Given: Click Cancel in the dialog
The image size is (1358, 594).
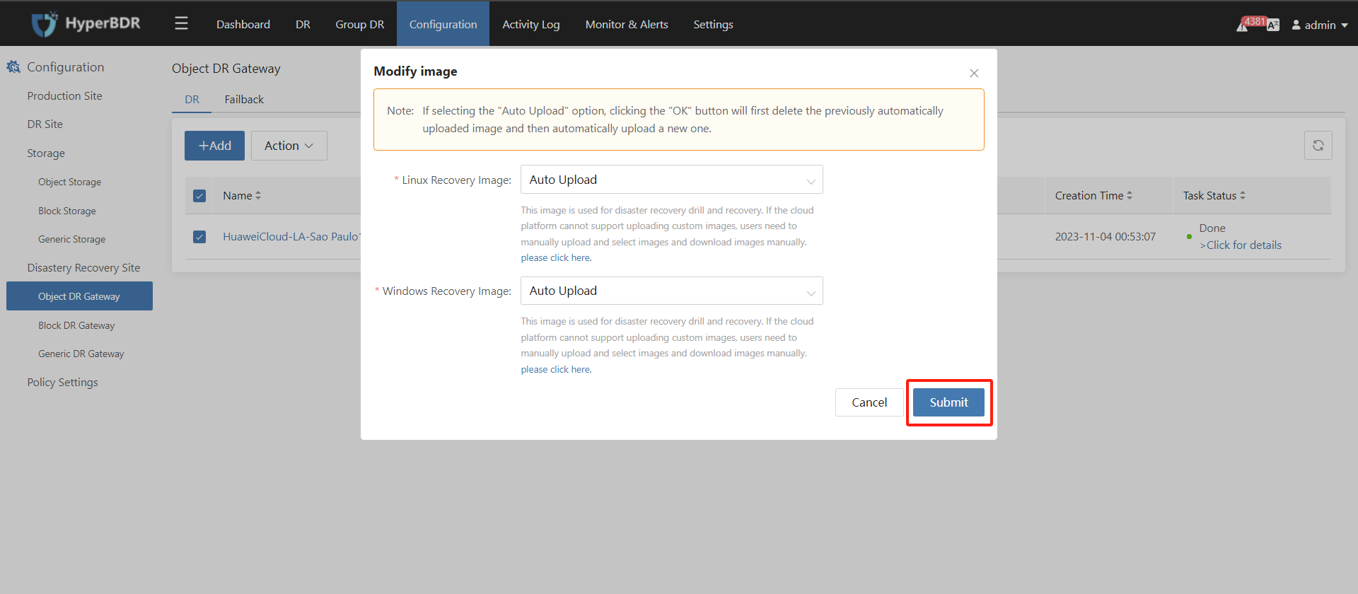Looking at the screenshot, I should coord(869,402).
